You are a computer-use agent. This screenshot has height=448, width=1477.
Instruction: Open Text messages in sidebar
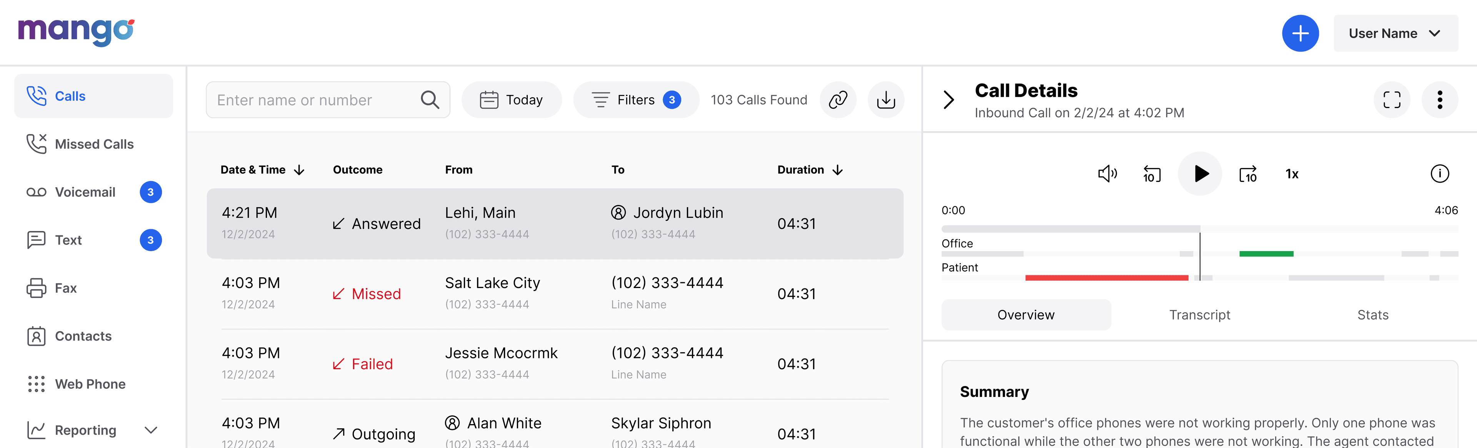(x=93, y=240)
